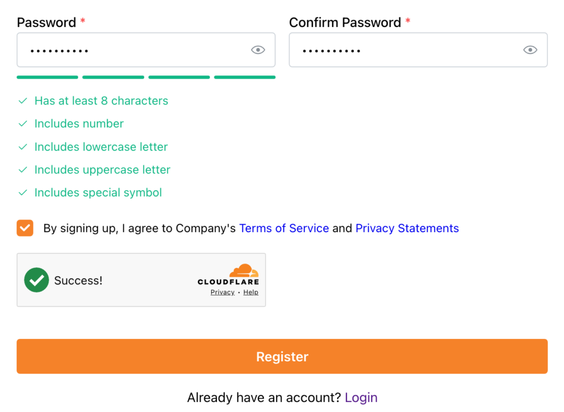Focus the Confirm Password input field
This screenshot has width=564, height=412.
[x=419, y=50]
